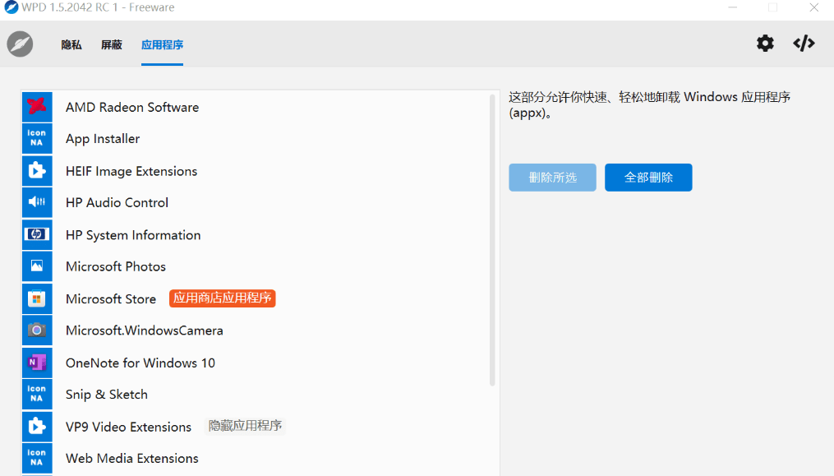Click the Microsoft.WindowsCamera camera icon

tap(37, 330)
